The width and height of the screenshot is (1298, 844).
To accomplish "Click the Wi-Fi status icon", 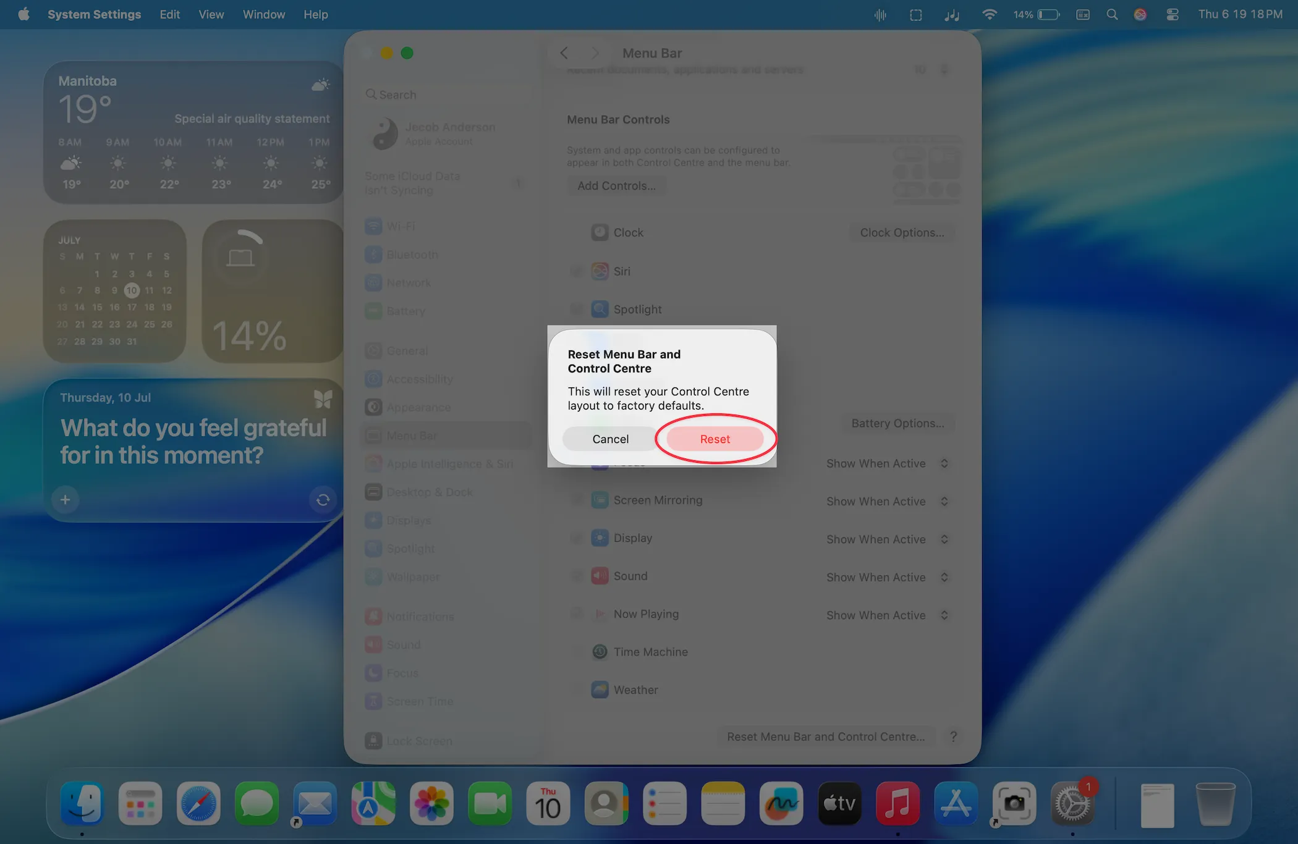I will (x=989, y=14).
